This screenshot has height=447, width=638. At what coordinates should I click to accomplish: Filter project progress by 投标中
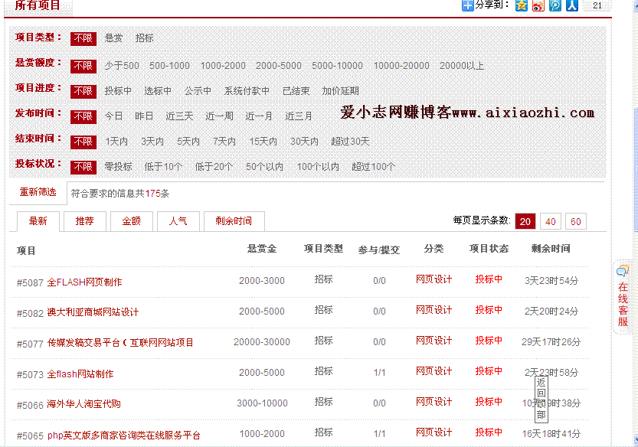tap(118, 91)
